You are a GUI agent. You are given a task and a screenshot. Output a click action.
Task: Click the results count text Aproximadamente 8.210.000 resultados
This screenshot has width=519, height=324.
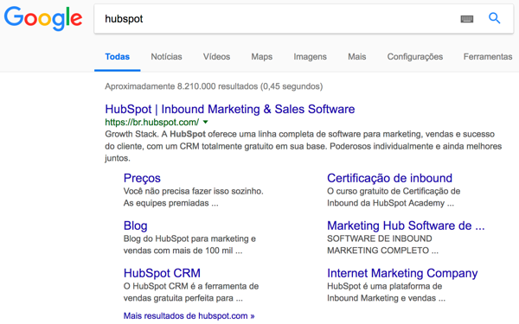coord(214,86)
